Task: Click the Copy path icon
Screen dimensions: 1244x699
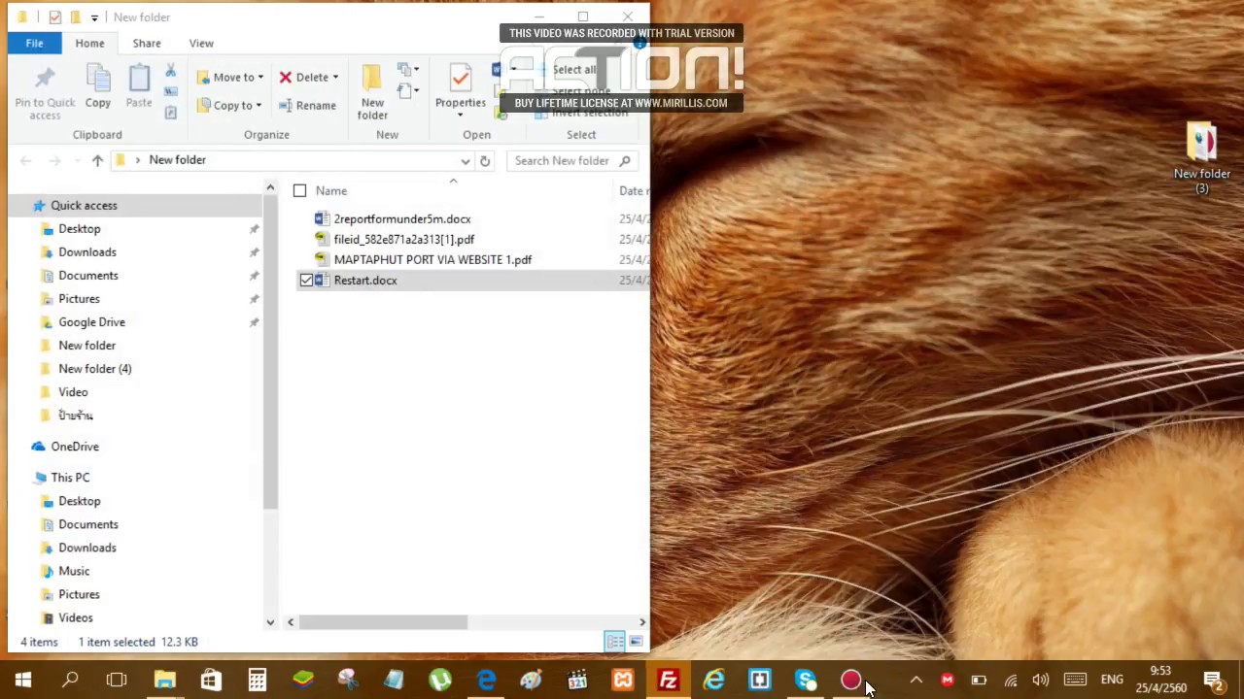Action: tap(170, 91)
